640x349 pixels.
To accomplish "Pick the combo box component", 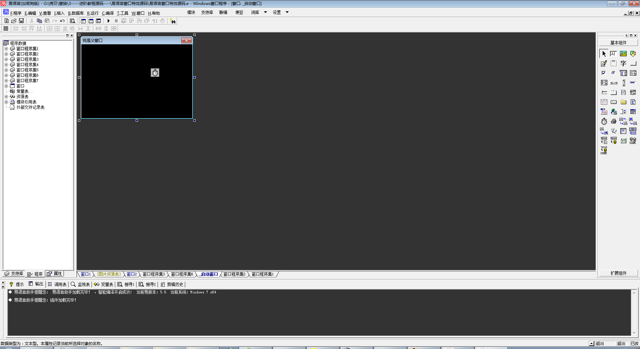I will pyautogui.click(x=623, y=73).
